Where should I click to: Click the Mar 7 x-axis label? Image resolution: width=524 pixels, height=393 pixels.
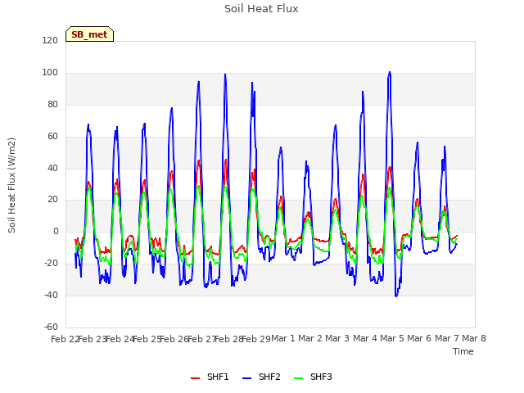[x=447, y=338]
